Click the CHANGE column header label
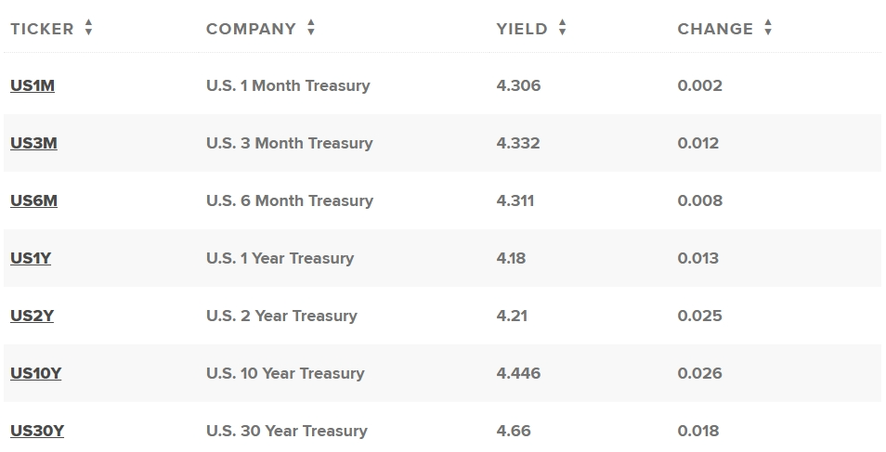The image size is (886, 452). pos(715,29)
